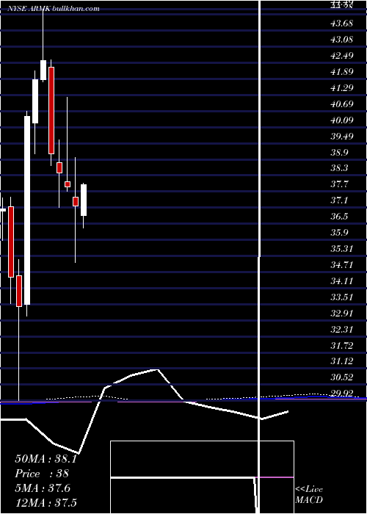Click the 30.52 price axis label
Viewport: 367px width, 514px height.
(x=342, y=377)
